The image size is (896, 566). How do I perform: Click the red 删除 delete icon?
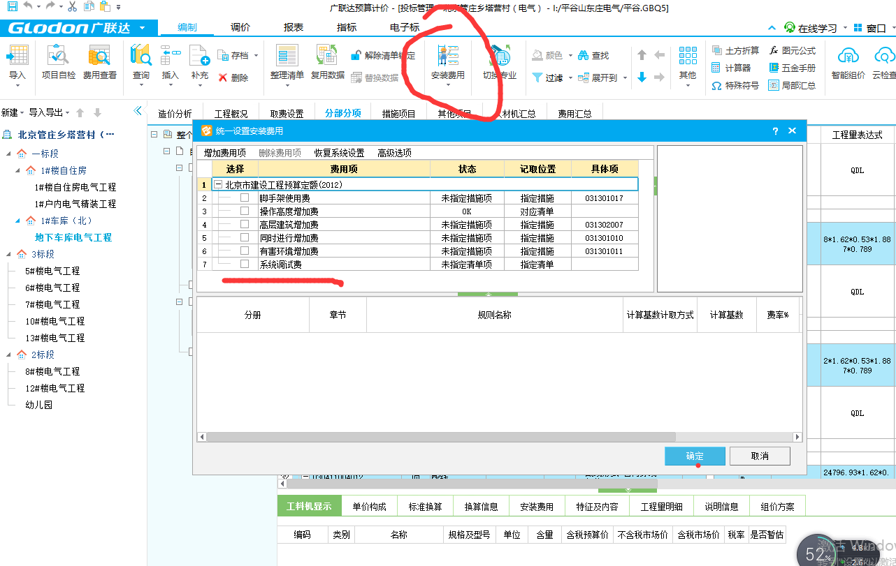click(223, 77)
